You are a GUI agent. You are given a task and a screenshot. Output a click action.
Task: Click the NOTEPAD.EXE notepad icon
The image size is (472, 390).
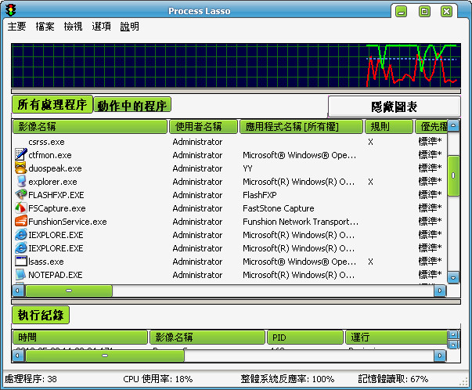[x=21, y=274]
